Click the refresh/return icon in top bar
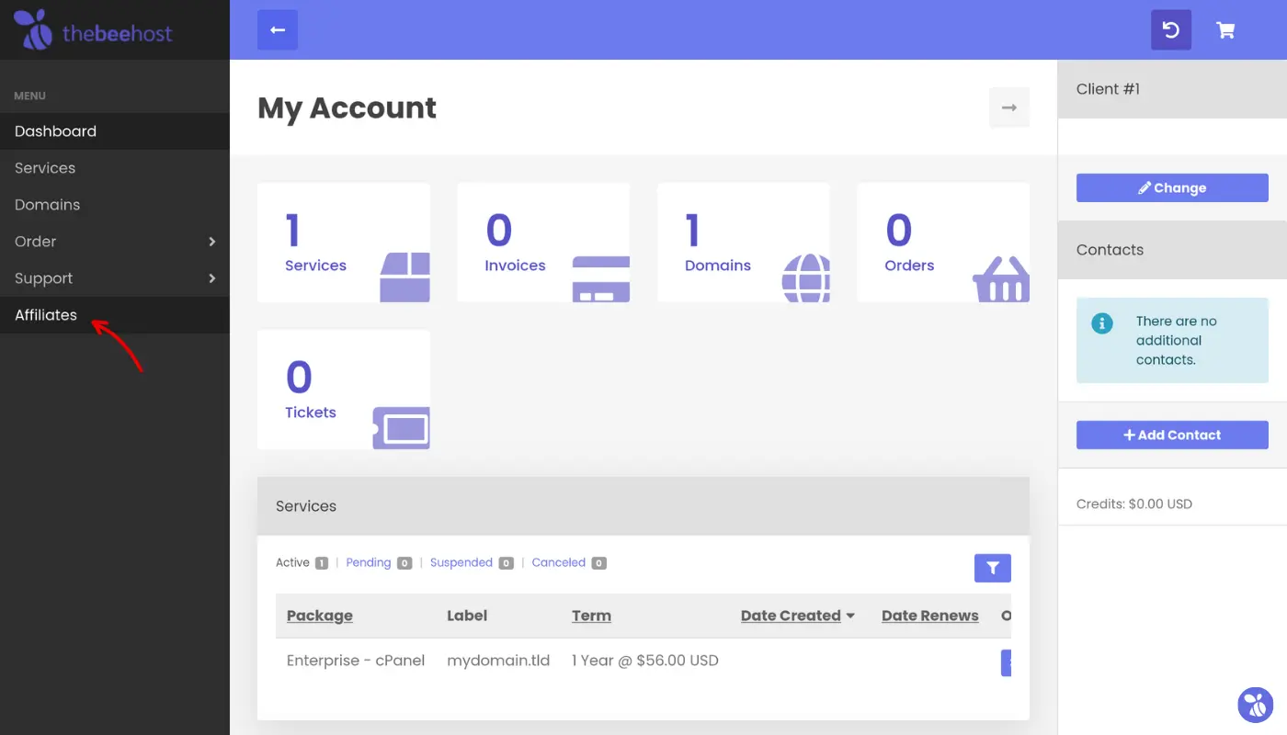This screenshot has width=1287, height=735. (x=1171, y=30)
